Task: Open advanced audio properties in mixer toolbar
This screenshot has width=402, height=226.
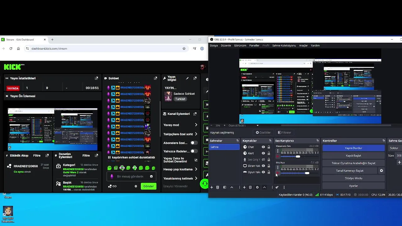Action: 277,187
